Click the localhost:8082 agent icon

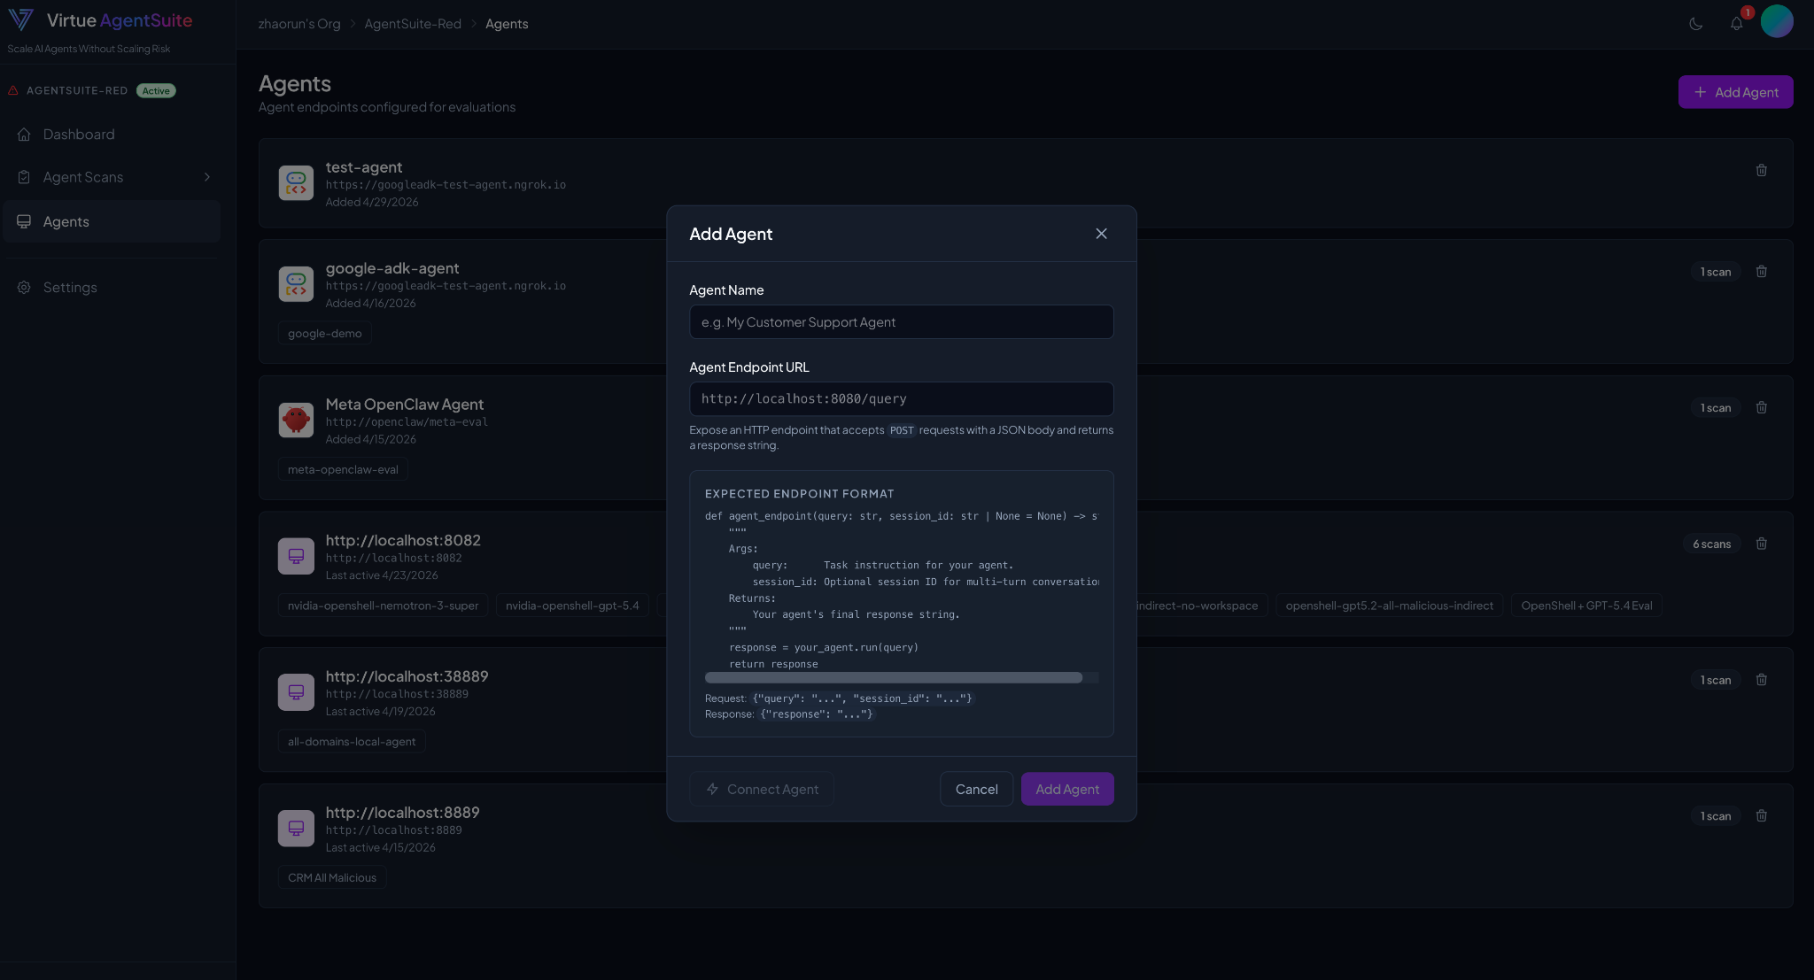tap(296, 556)
